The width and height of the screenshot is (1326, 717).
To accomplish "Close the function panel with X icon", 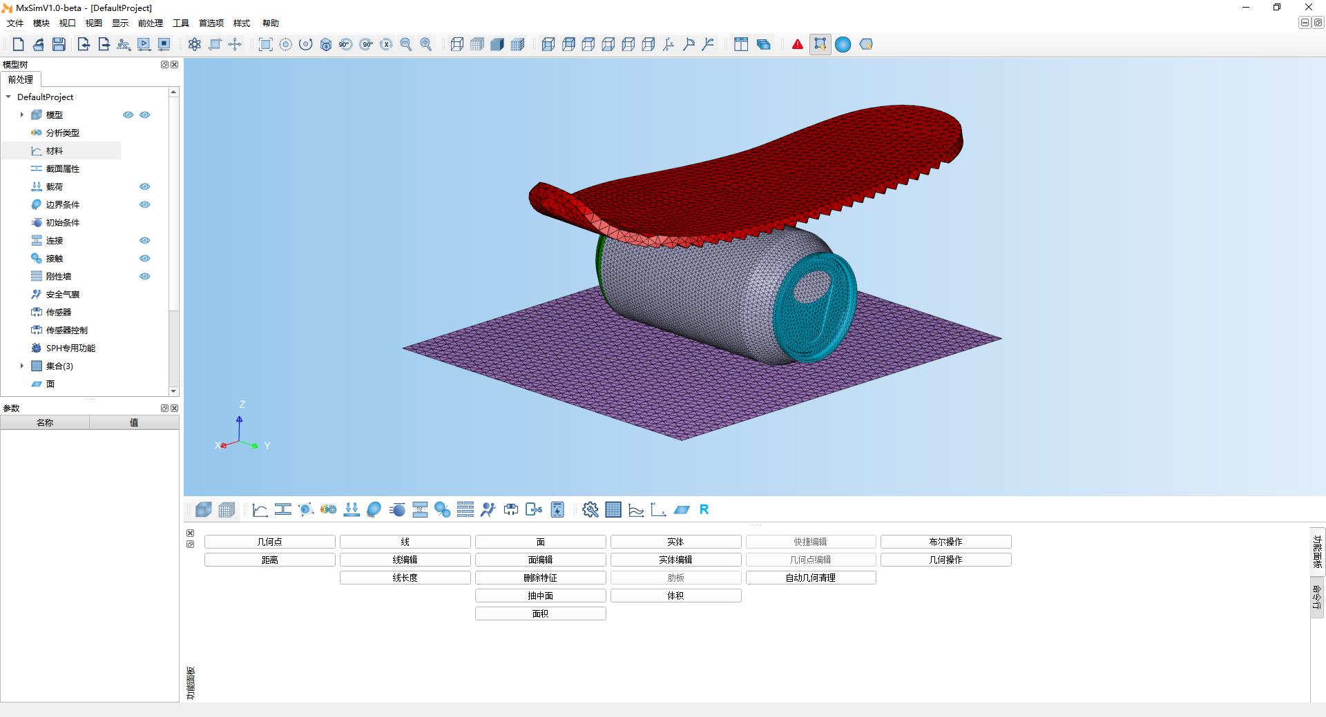I will click(191, 533).
